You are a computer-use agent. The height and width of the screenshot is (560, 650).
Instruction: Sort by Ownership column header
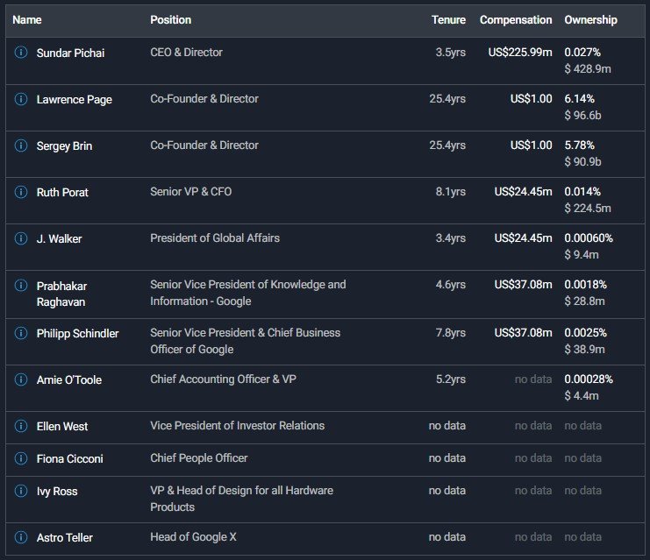tap(590, 19)
